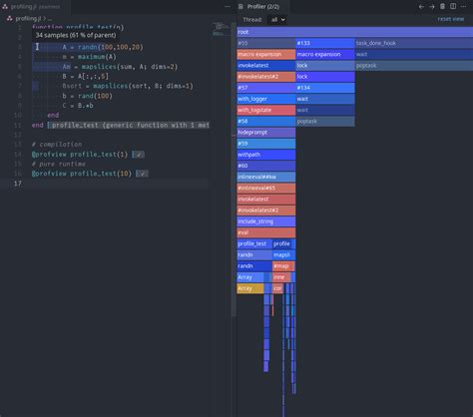Click the profile block beside profile_test
Viewport: 473px width, 417px height.
coord(281,243)
